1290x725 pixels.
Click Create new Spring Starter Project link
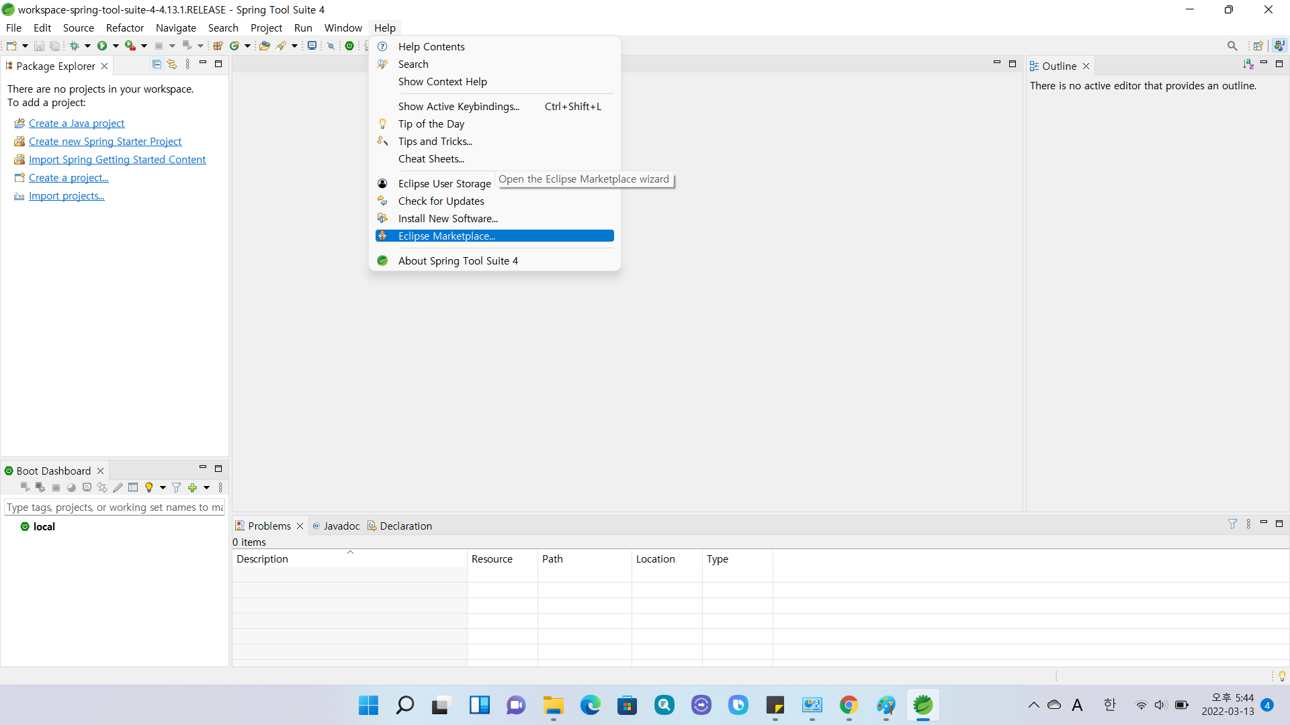pos(105,142)
